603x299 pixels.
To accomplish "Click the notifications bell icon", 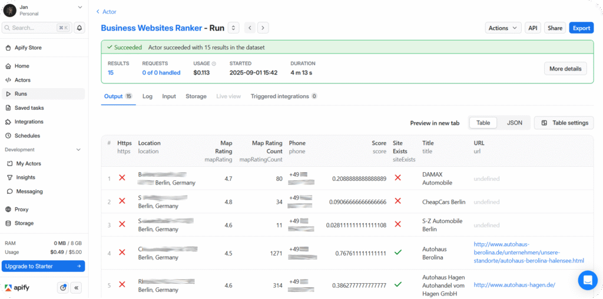I will tap(79, 28).
